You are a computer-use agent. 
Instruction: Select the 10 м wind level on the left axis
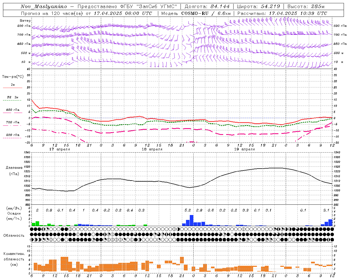(26, 62)
